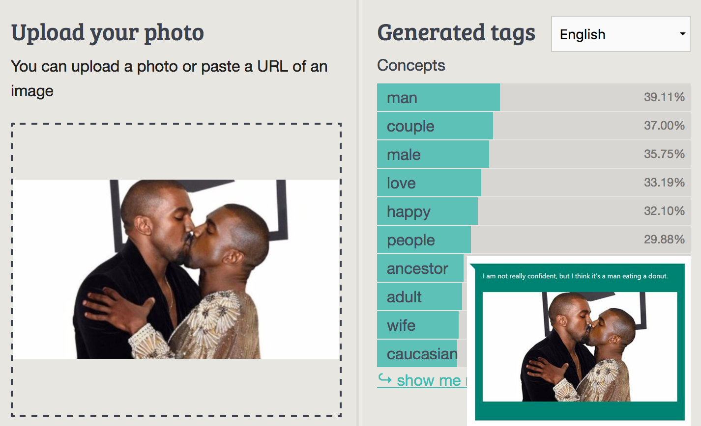Click the dropdown arrow of language selector
701x426 pixels.
[x=682, y=34]
